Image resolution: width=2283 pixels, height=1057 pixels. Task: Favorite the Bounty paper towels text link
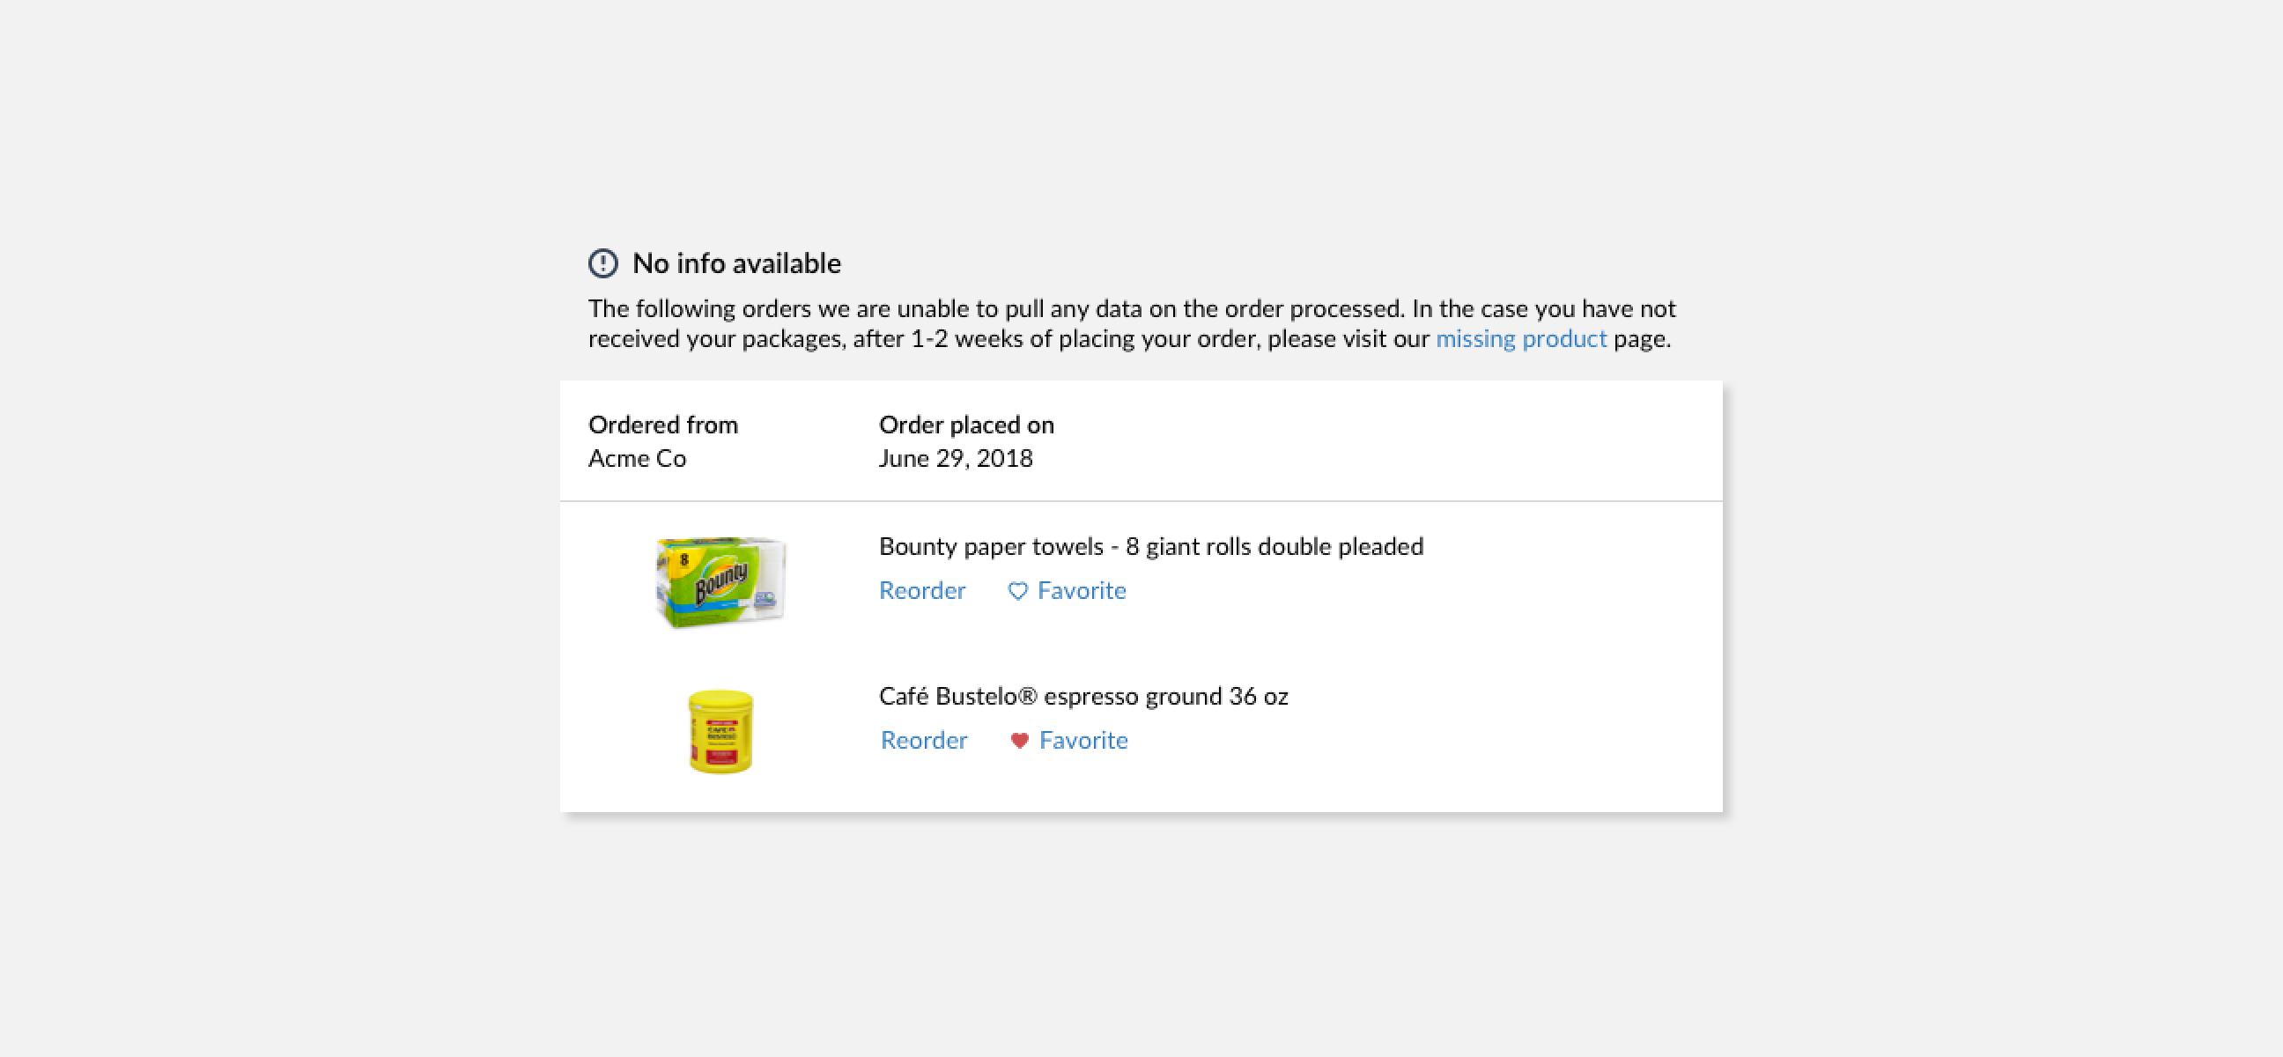[1082, 591]
